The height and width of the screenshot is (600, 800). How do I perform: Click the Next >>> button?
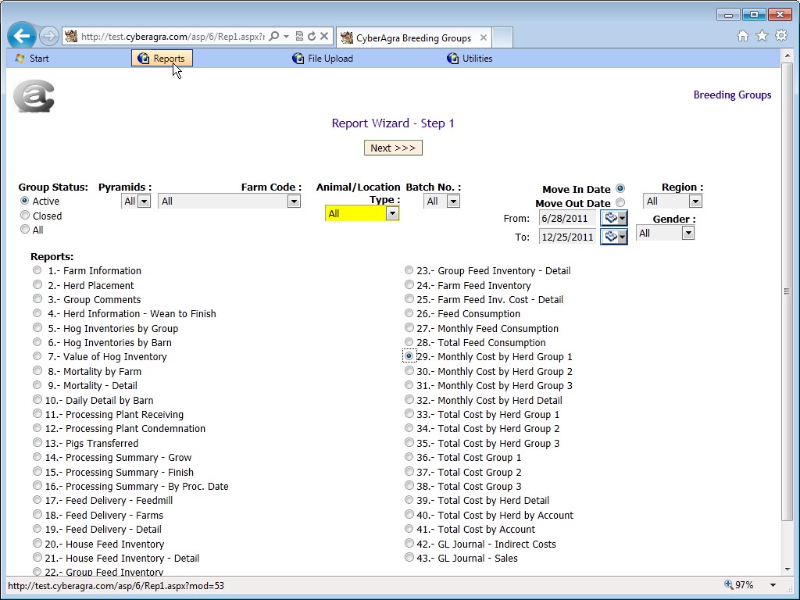393,148
